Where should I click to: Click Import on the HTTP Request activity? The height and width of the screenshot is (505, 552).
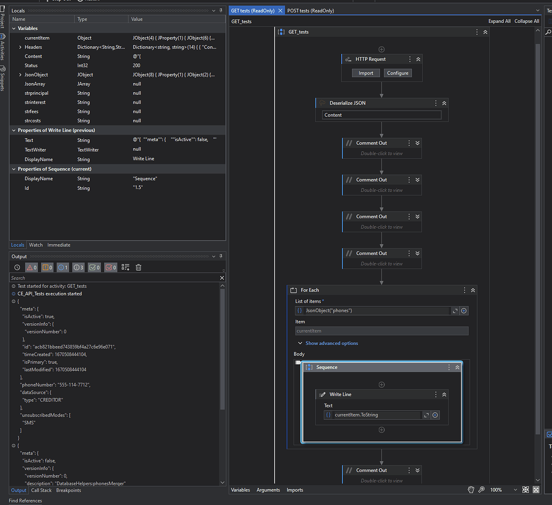click(365, 72)
